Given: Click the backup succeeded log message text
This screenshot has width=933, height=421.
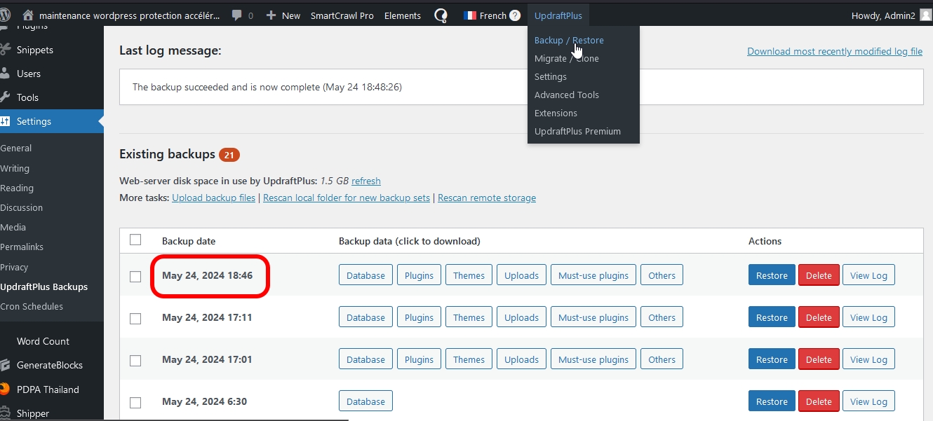Looking at the screenshot, I should pos(267,87).
